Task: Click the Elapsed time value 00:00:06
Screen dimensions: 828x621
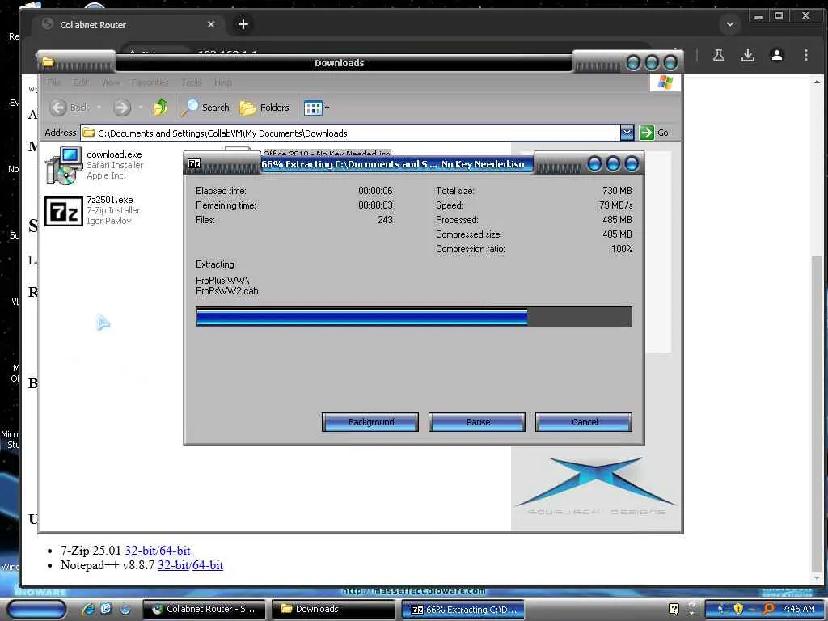Action: click(x=375, y=191)
